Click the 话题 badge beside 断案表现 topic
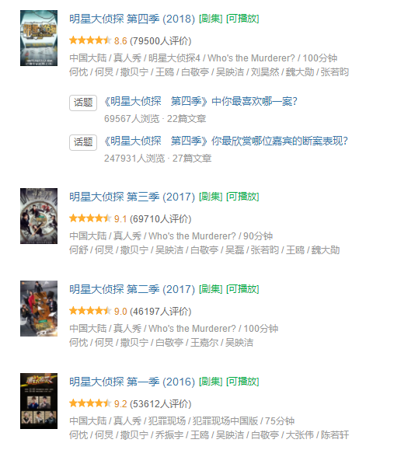408x450 pixels. (83, 142)
